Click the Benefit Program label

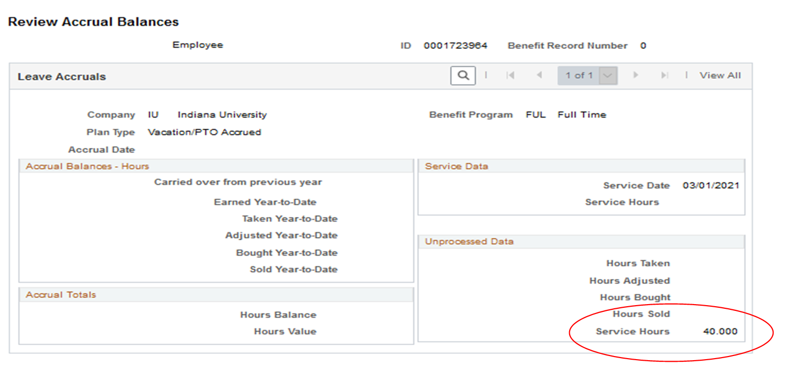471,115
